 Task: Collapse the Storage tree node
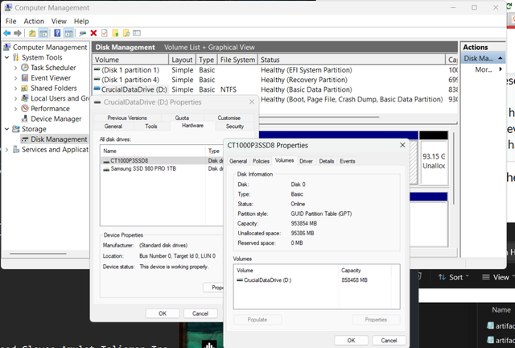click(x=6, y=129)
